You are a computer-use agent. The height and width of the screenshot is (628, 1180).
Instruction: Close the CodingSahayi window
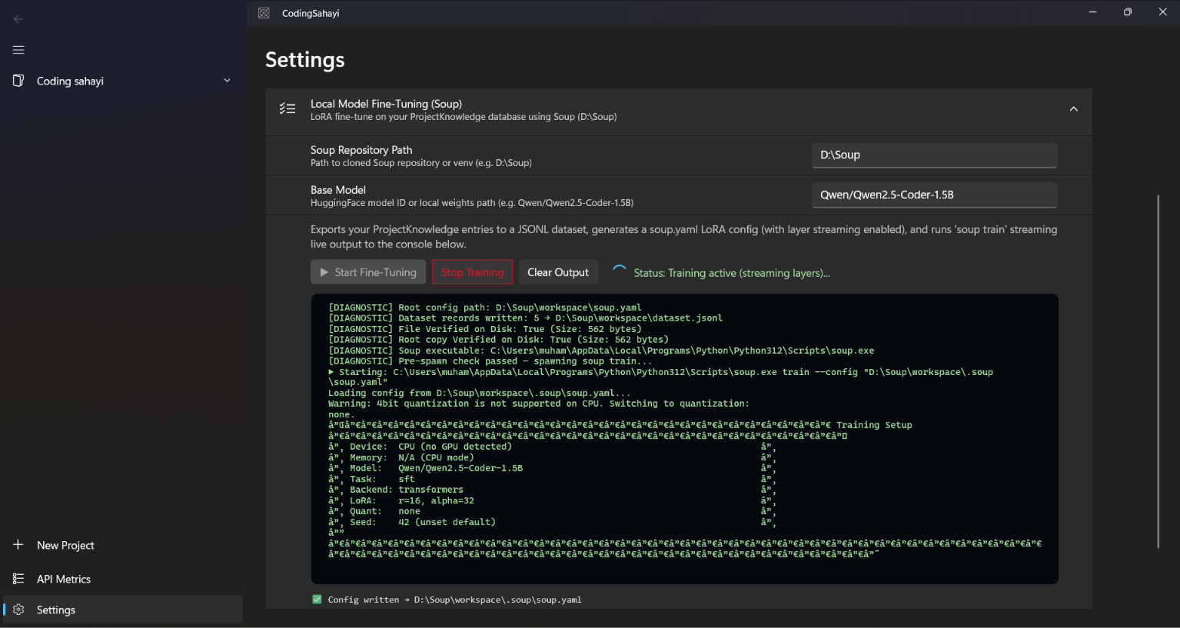[x=1162, y=12]
